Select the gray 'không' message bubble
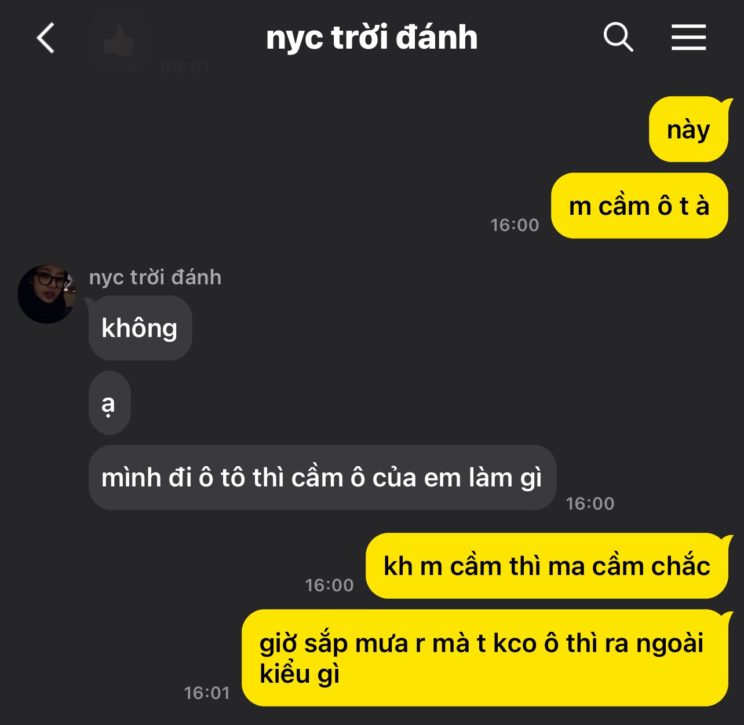The height and width of the screenshot is (725, 744). point(140,328)
